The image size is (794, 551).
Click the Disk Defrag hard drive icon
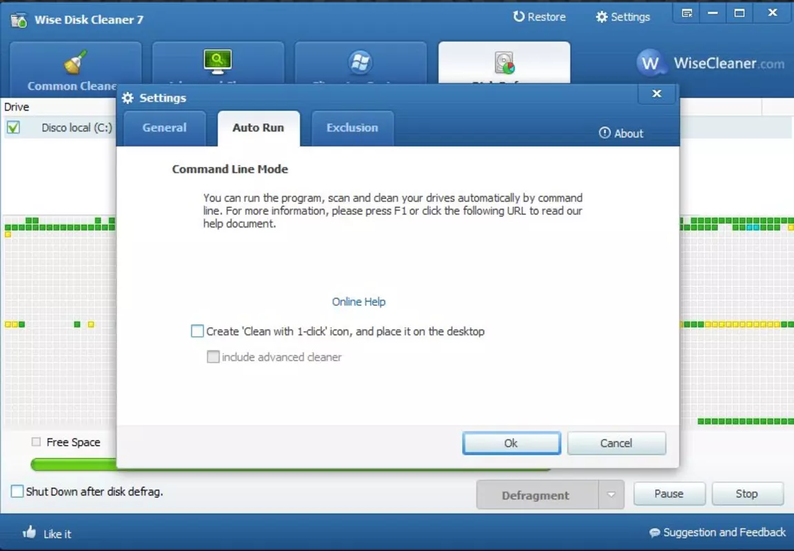505,63
